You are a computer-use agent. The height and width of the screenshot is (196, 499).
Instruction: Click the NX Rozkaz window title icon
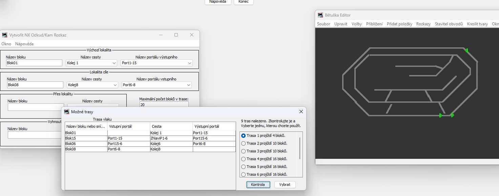point(4,35)
